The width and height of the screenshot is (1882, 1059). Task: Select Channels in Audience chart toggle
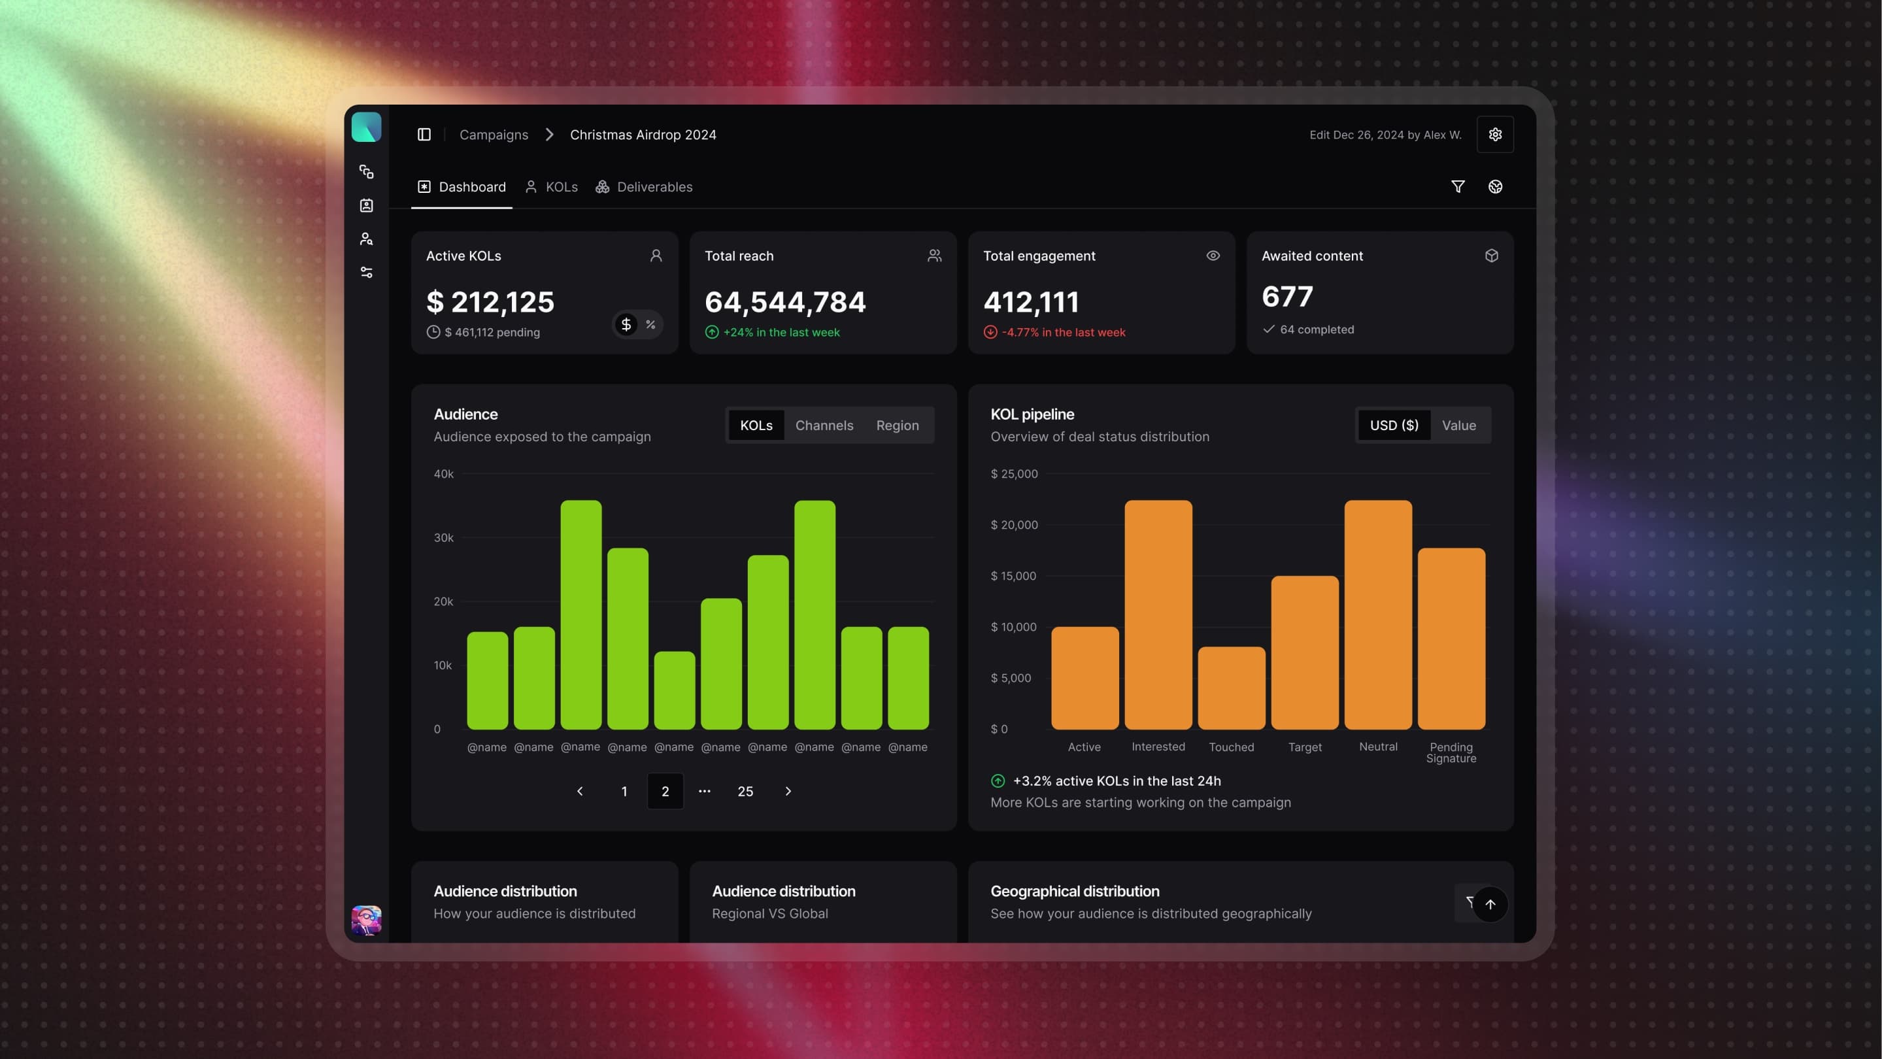coord(824,425)
